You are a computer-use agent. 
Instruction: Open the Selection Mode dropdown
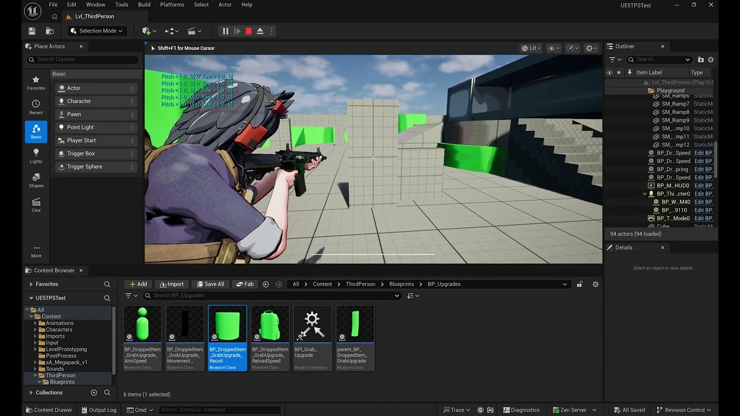pos(96,31)
